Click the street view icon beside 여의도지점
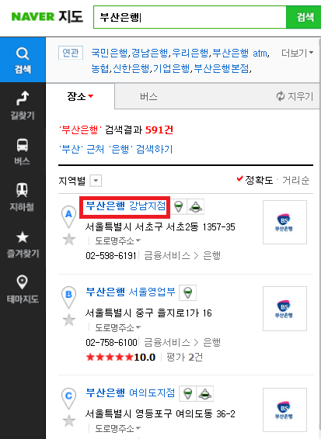This screenshot has height=439, width=321. click(205, 394)
